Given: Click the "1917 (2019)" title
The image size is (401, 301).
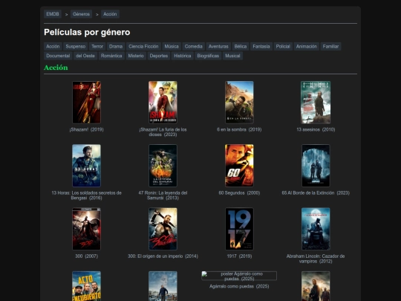Looking at the screenshot, I should (239, 256).
